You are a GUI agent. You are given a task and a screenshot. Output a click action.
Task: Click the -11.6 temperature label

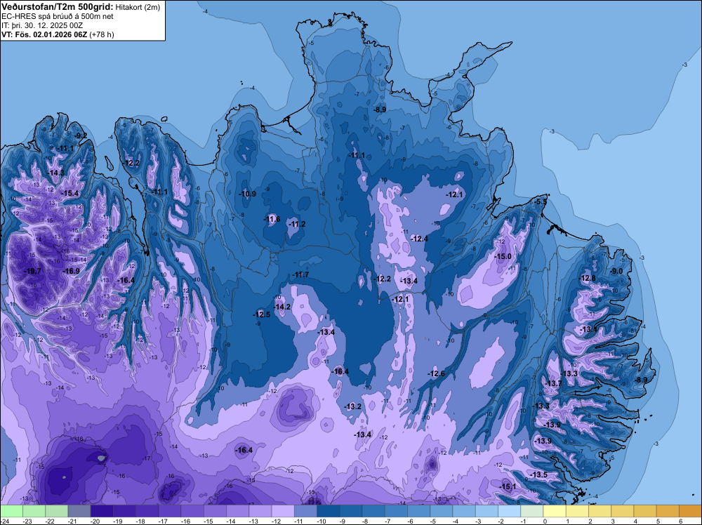(271, 219)
